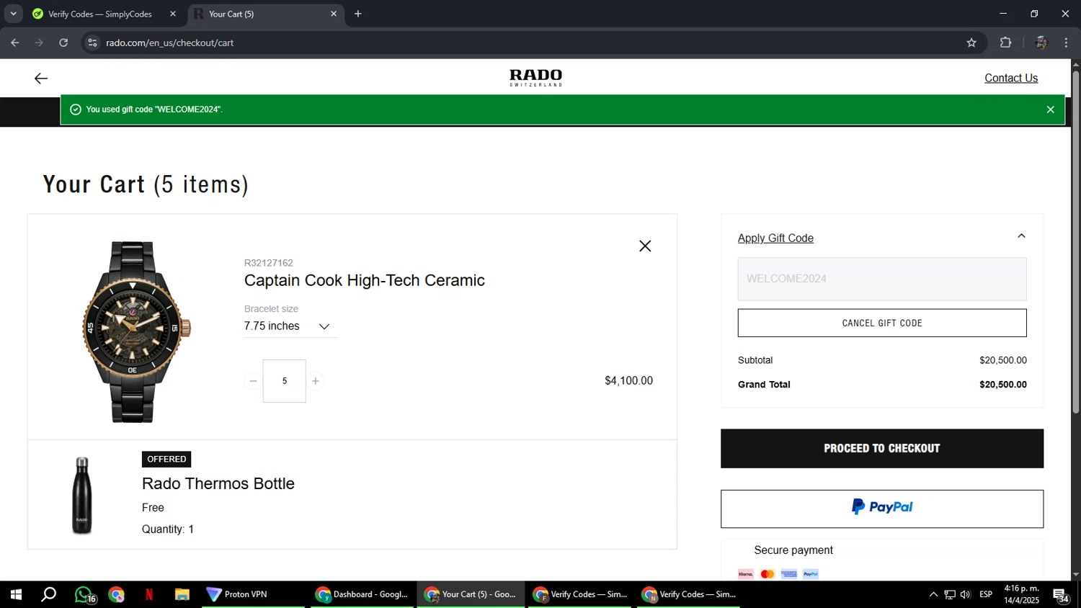
Task: Click the $20,500.00 Grand Total amount
Action: (x=1002, y=385)
